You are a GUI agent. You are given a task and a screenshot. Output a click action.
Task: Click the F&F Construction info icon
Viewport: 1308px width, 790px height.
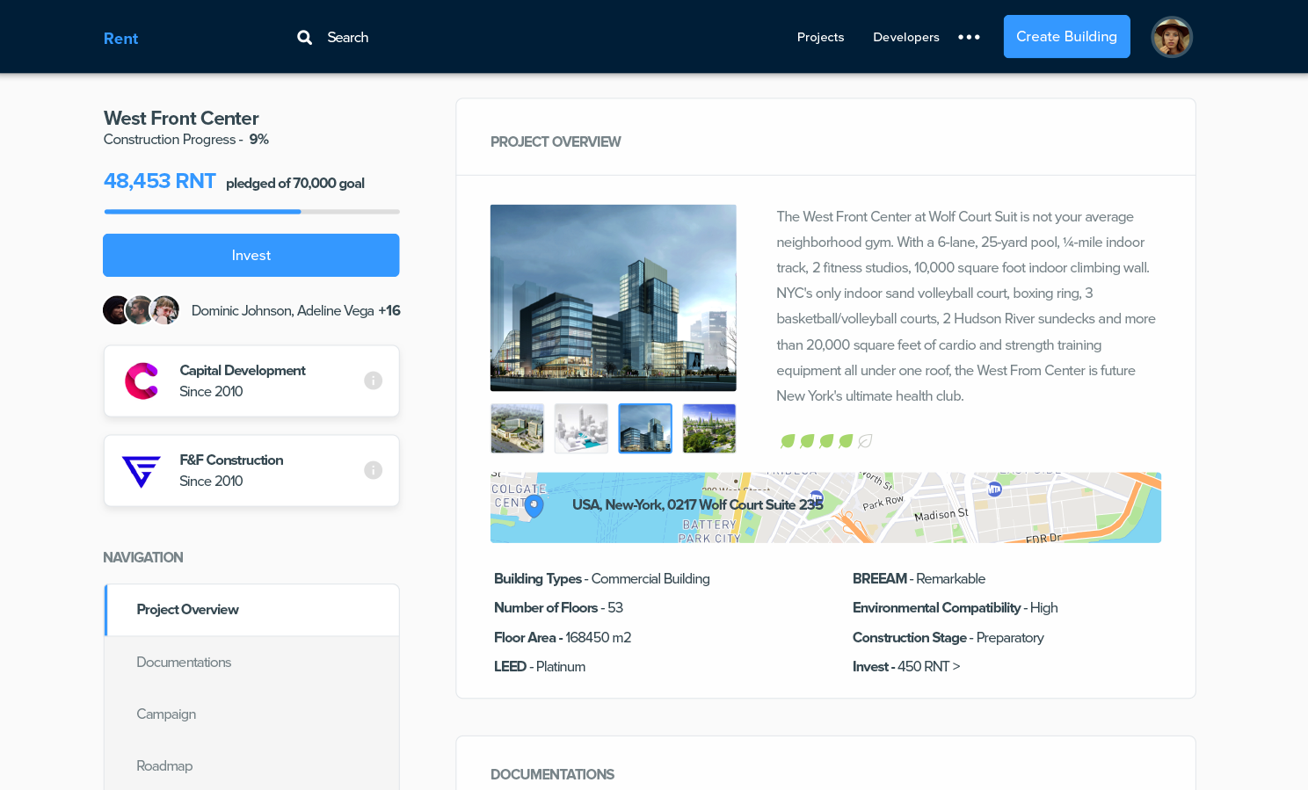click(x=373, y=470)
